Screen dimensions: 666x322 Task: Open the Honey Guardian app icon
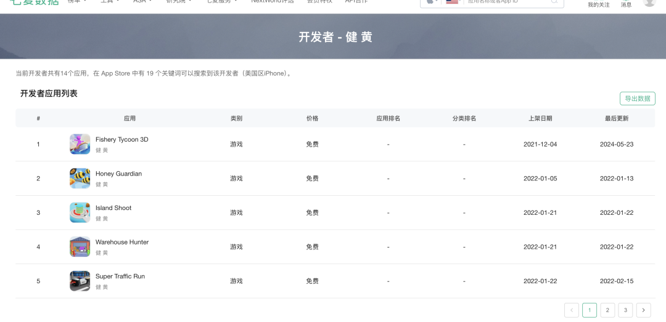[x=80, y=178]
